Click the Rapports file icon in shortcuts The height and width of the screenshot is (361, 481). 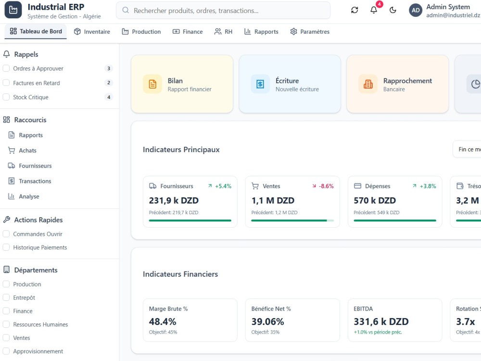12,135
